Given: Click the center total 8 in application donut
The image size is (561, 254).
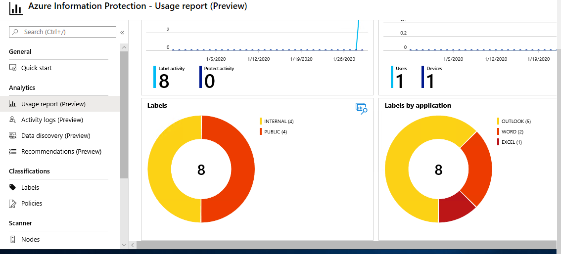Looking at the screenshot, I should coord(439,169).
